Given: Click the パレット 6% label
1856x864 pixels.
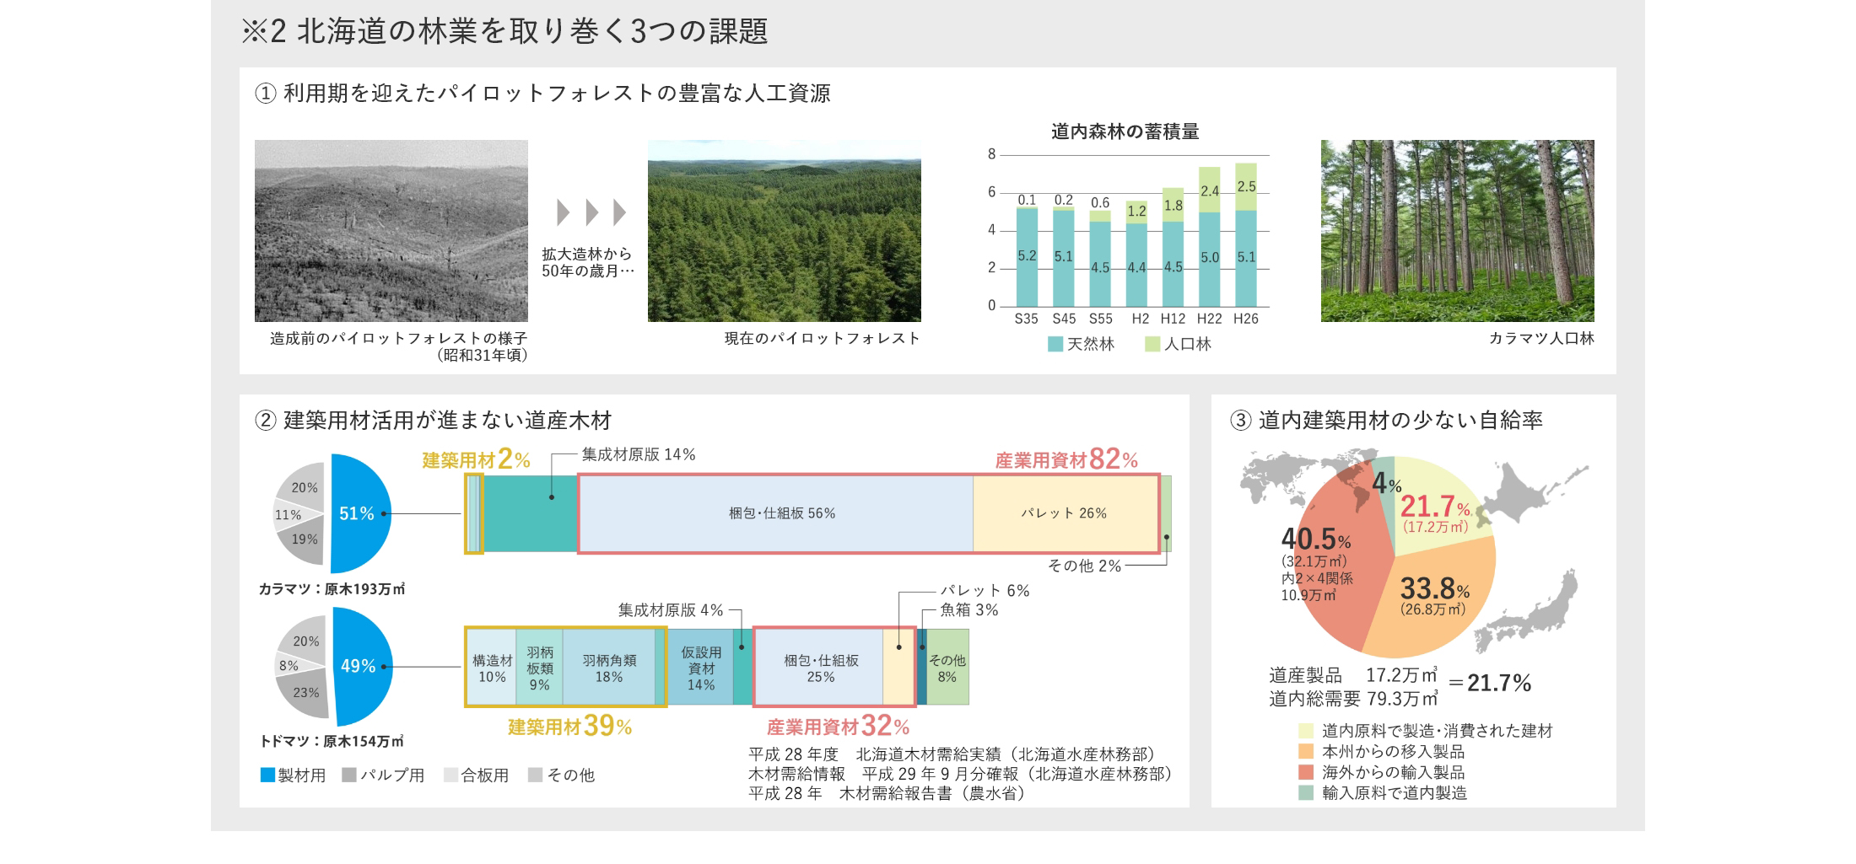Looking at the screenshot, I should coord(985,591).
